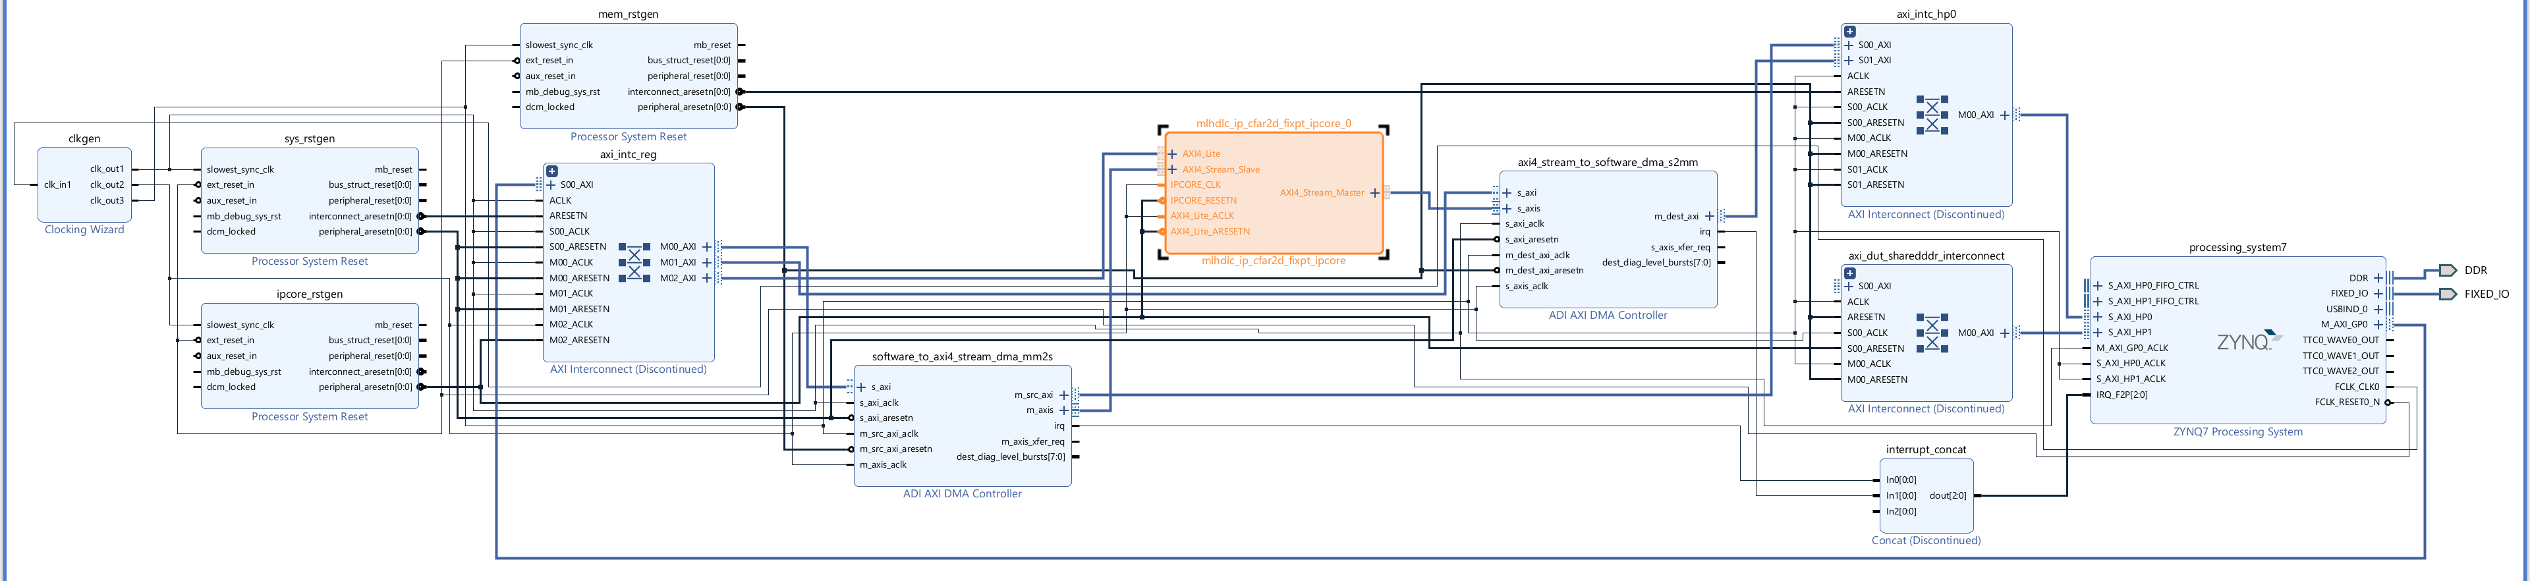
Task: Select the DDR external port symbol
Action: (2448, 271)
